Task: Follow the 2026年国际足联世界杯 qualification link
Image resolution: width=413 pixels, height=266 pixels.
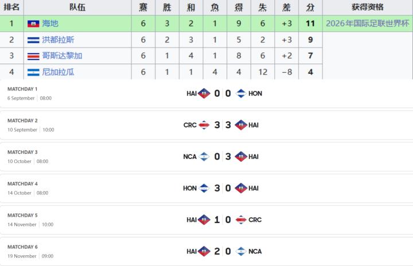Action: coord(368,23)
